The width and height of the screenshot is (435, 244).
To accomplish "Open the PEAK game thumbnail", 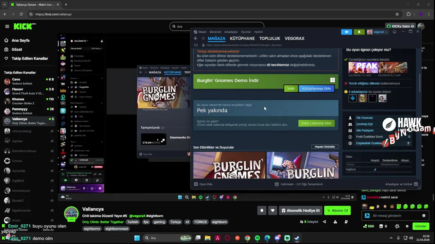I will (363, 67).
